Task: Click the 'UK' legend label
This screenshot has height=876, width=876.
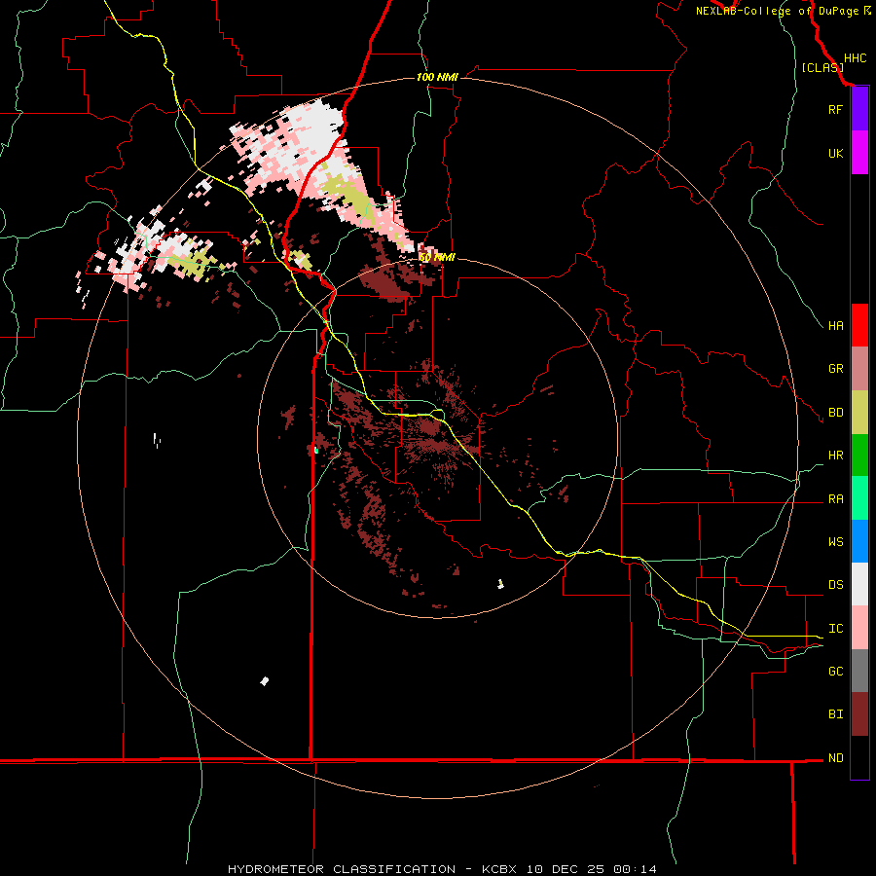Action: [x=835, y=153]
